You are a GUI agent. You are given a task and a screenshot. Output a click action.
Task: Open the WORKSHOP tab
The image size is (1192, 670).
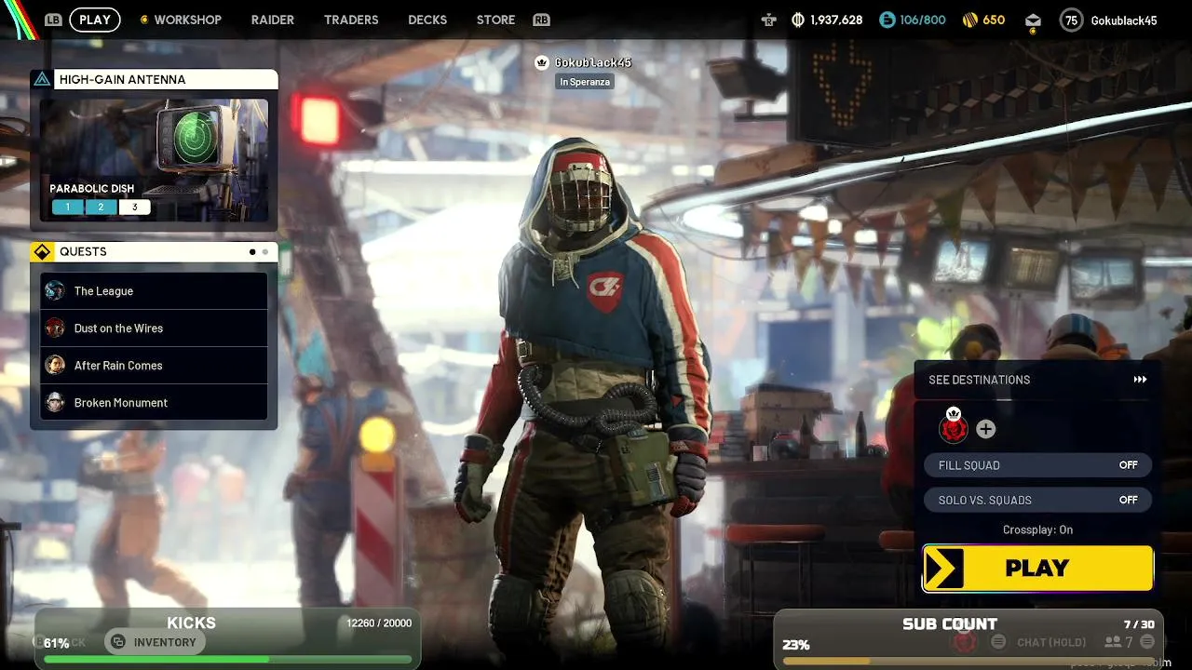(187, 20)
